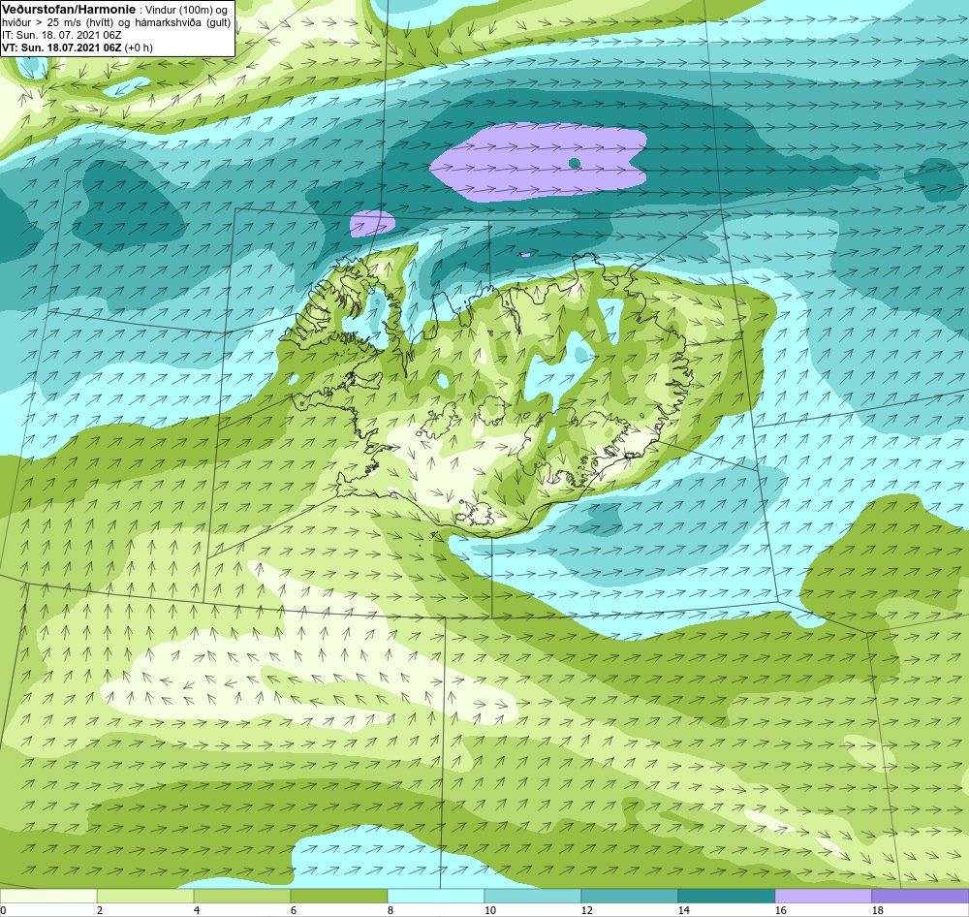Pick the 12–14 m/s teal legend swatch

point(630,897)
